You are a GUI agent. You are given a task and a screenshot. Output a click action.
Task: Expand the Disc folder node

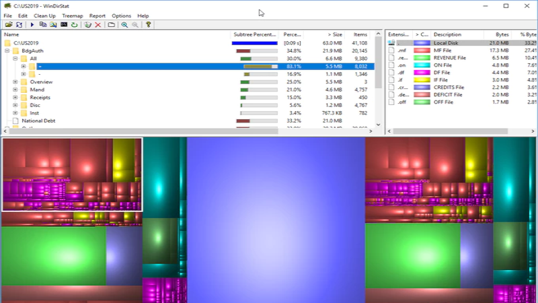15,105
